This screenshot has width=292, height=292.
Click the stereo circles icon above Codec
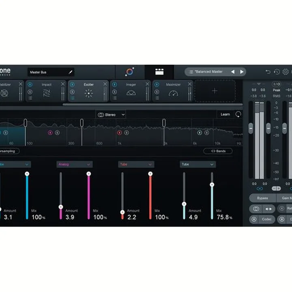(x=256, y=209)
